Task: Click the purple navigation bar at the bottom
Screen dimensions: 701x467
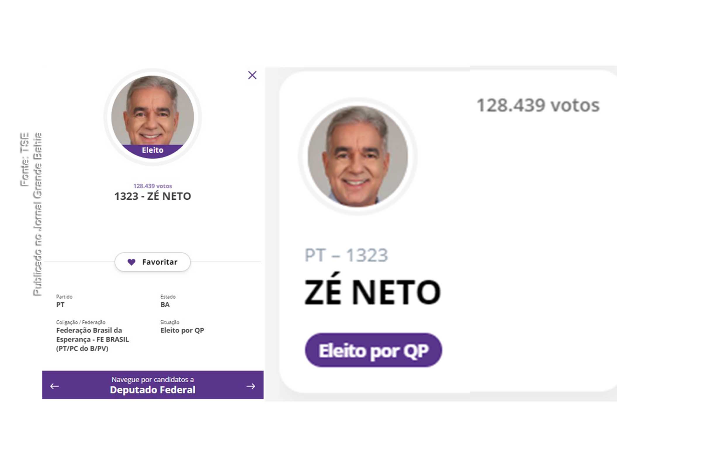Action: coord(153,386)
